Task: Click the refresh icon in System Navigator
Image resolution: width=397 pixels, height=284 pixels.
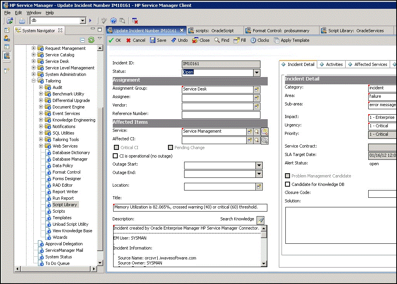Action: [91, 40]
